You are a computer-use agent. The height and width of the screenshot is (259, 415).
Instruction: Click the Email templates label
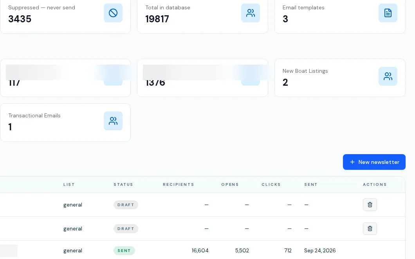point(303,8)
